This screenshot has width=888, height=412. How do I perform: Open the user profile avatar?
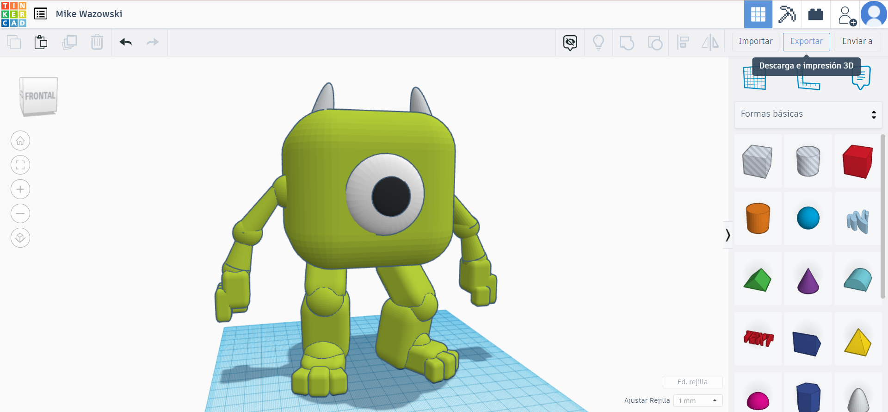coord(874,14)
